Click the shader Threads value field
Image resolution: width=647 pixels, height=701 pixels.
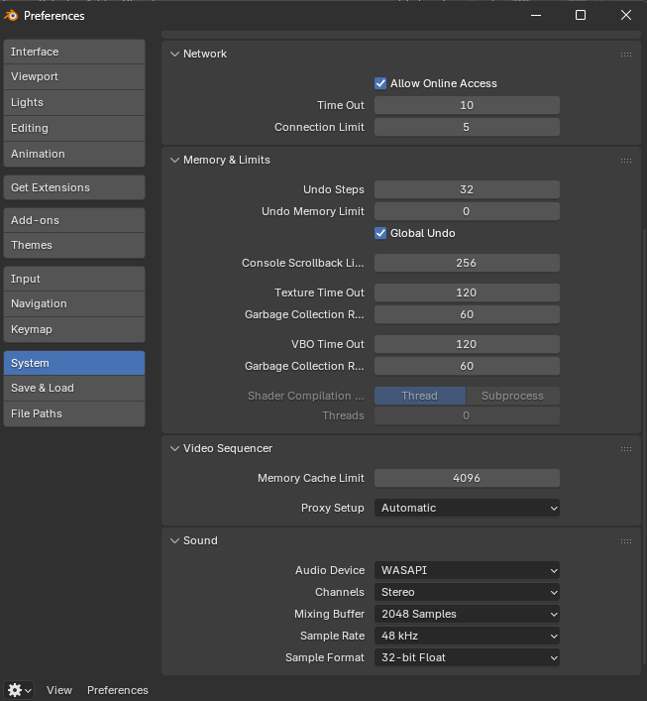coord(467,415)
